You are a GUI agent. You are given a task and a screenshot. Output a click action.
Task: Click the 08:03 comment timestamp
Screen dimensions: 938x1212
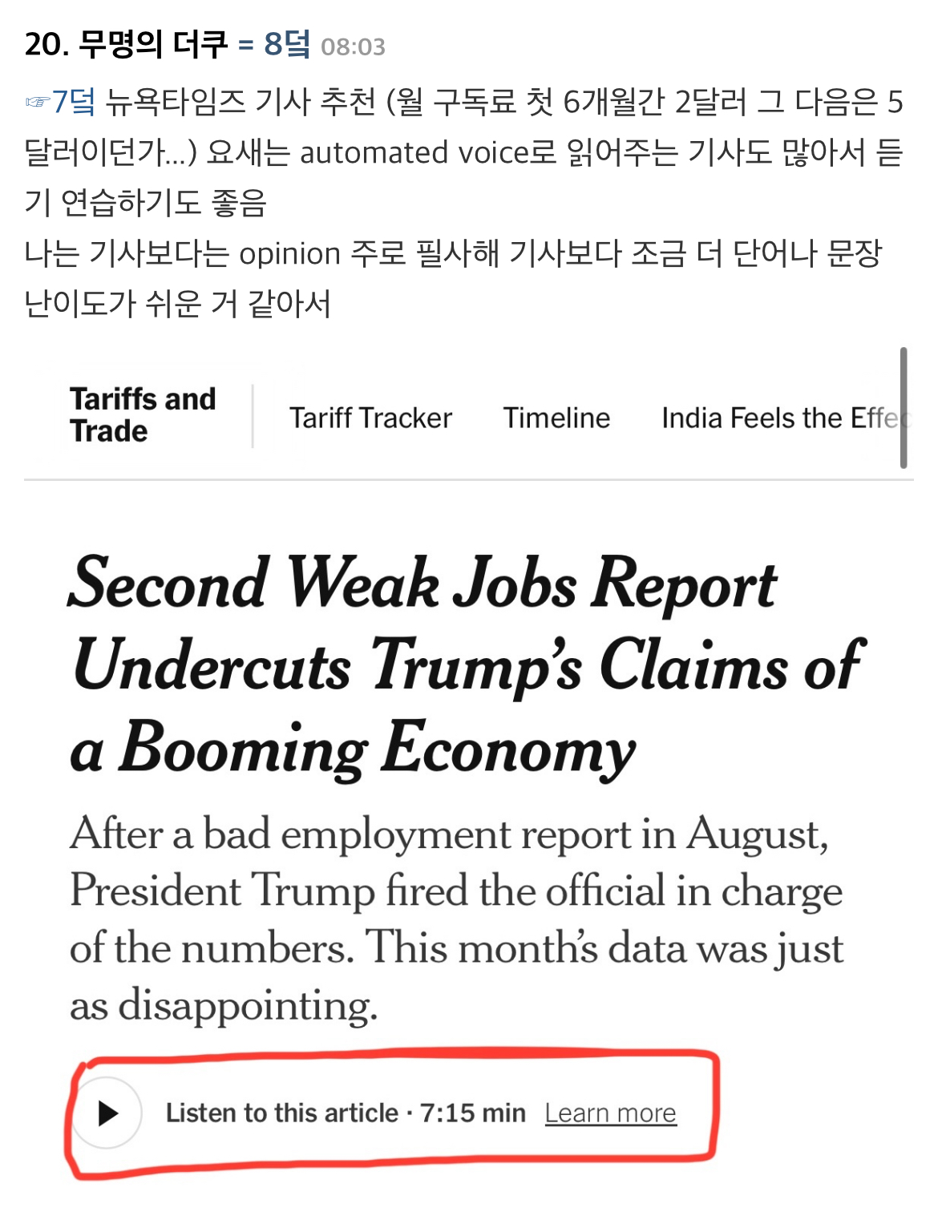point(353,47)
